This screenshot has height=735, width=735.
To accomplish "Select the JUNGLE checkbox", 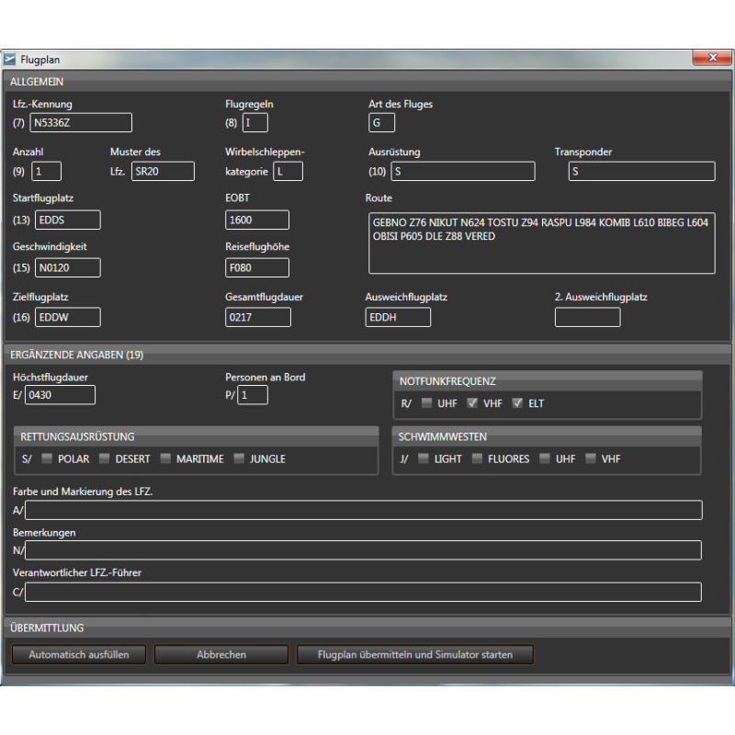I will [x=239, y=458].
